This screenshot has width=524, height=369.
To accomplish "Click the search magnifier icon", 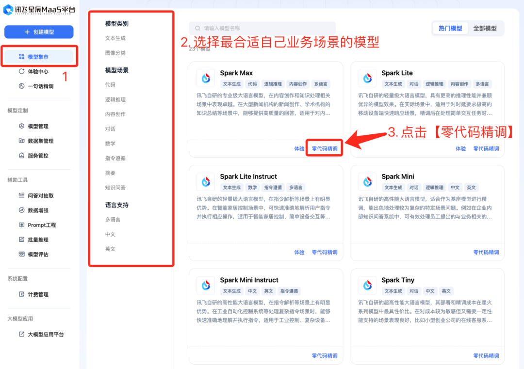I will click(198, 29).
